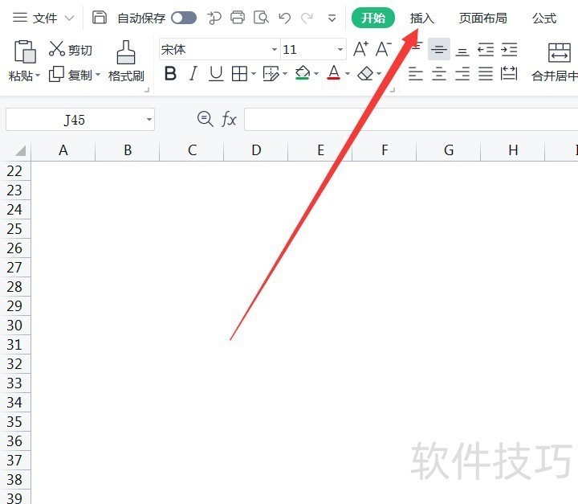Open the 插入 ribbon tab
Viewport: 578px width, 504px height.
click(x=421, y=18)
